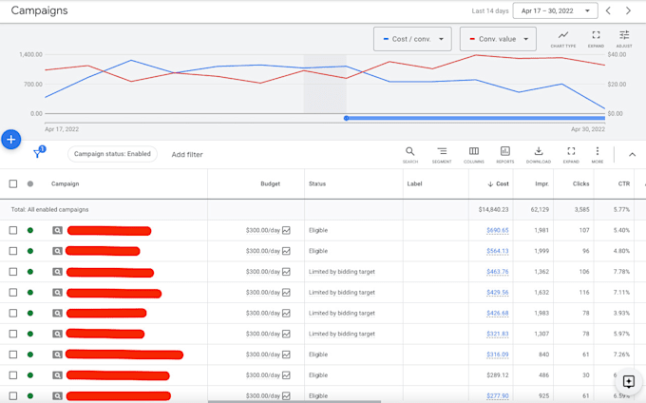The image size is (646, 403).
Task: Click the blue plus new campaign button
Action: click(x=11, y=140)
